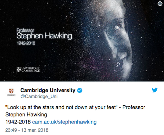Click "Stephen Hawking" in the tweet text
The image size is (164, 135).
point(26,115)
